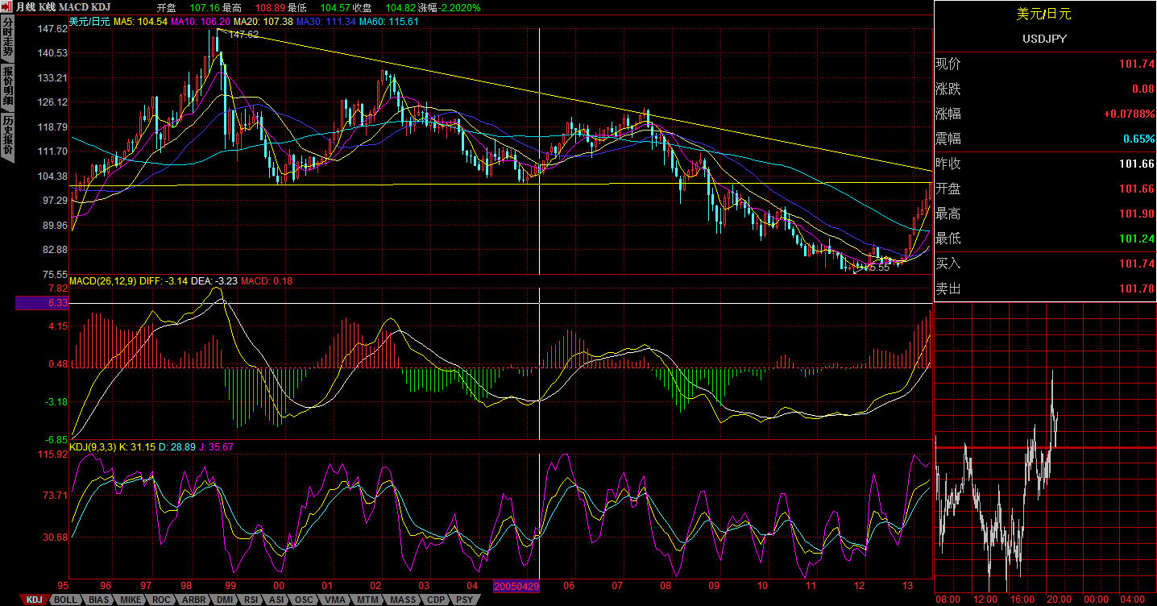This screenshot has height=606, width=1157.
Task: Switch to the CDP indicator tab
Action: coord(436,600)
